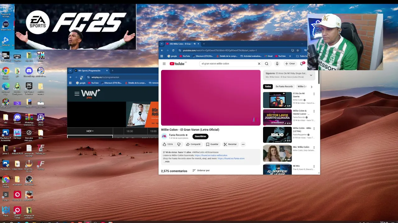Open tab search dropdown in YouTube window

(x=162, y=44)
